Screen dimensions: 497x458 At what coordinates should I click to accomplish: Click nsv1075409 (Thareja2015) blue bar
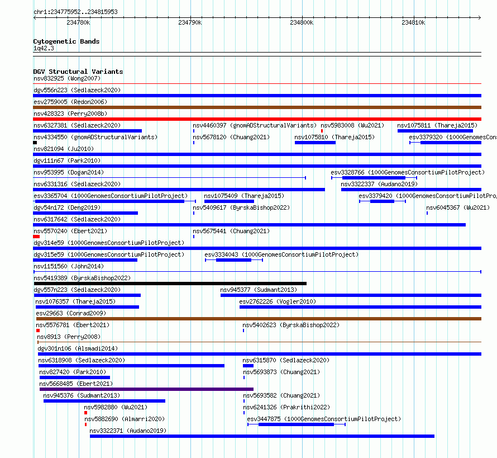click(229, 201)
